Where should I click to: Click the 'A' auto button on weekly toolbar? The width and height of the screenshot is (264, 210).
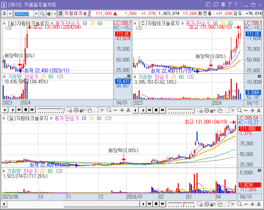point(259,111)
